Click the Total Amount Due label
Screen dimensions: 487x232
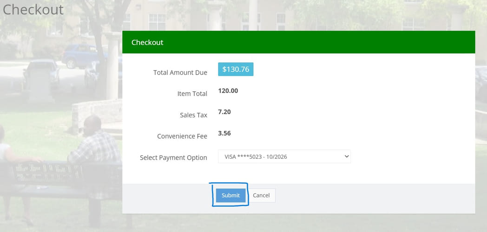click(x=180, y=73)
